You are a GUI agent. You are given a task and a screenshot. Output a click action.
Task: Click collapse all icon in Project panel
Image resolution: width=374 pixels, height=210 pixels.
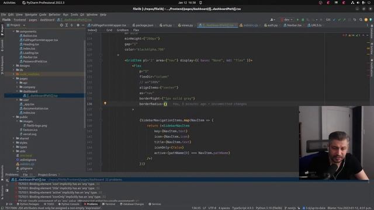(x=71, y=25)
